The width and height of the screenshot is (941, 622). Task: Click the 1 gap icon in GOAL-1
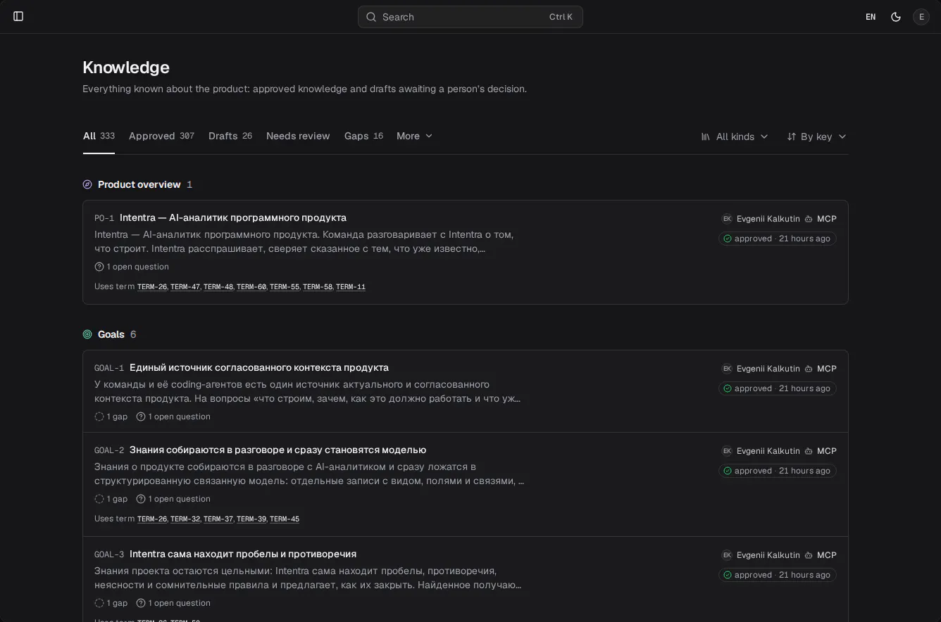click(x=99, y=417)
